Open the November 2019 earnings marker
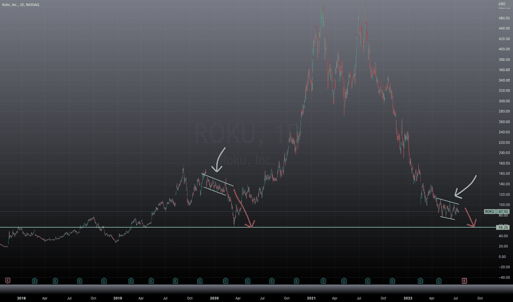The width and height of the screenshot is (513, 302). (200, 281)
